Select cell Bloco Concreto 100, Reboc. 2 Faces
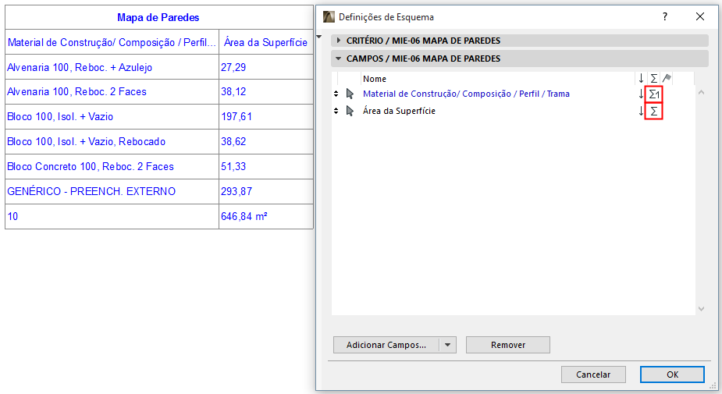Screen dimensions: 722x394 point(112,166)
